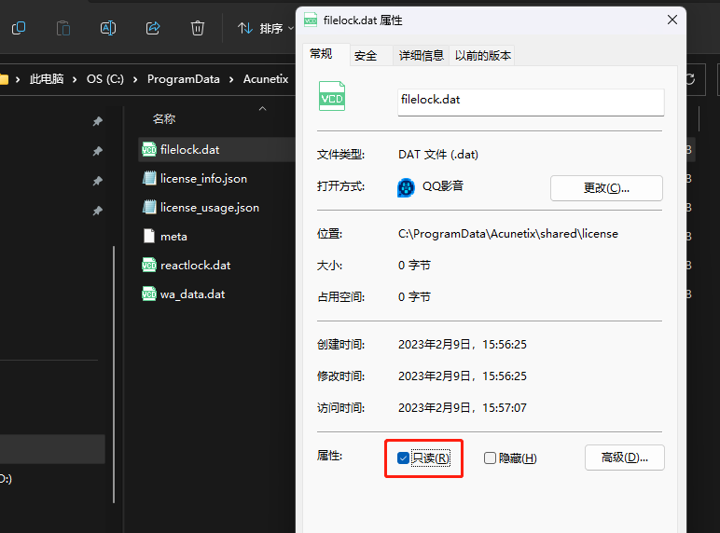This screenshot has height=533, width=720.
Task: Click the title bar VCD icon of properties
Action: [x=311, y=20]
